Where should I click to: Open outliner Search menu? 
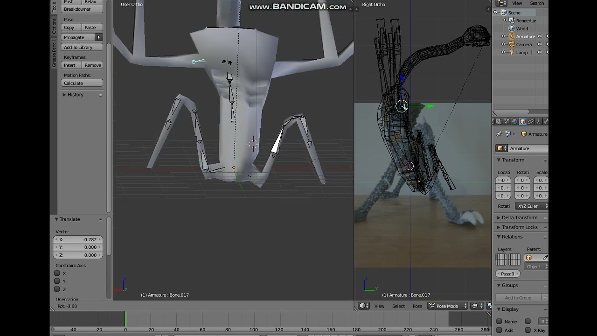tap(537, 3)
